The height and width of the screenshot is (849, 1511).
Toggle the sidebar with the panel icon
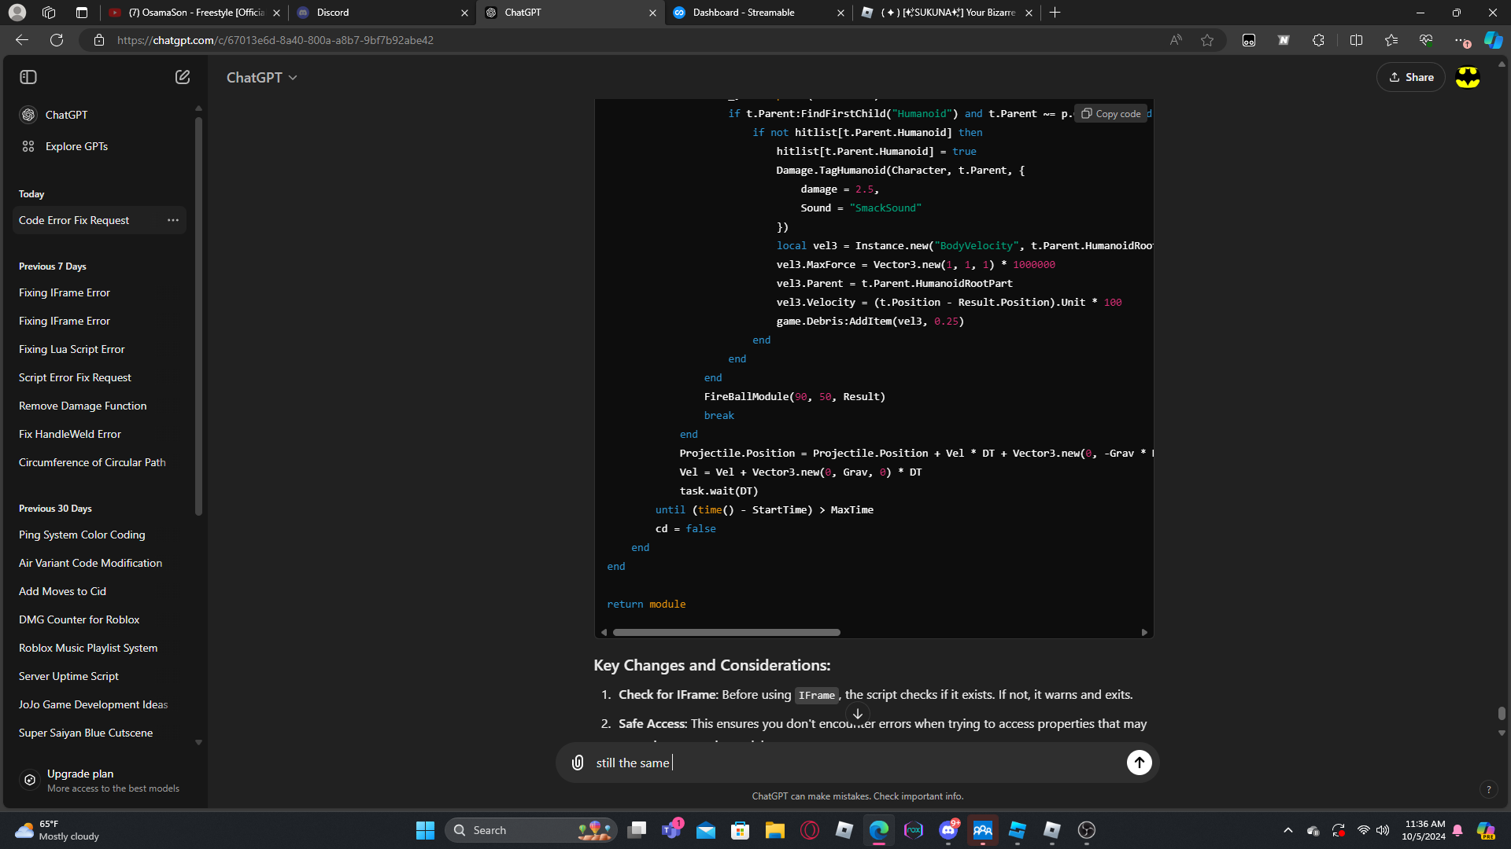(28, 77)
